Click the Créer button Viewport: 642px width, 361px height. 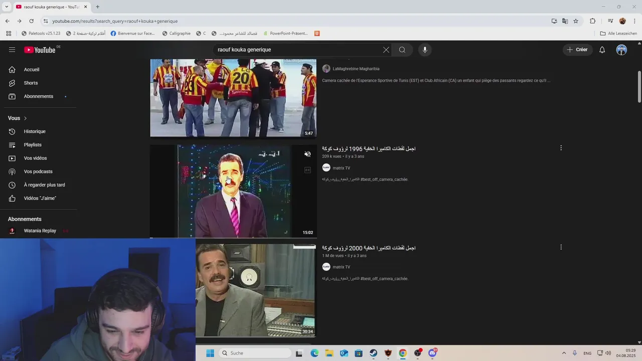577,50
